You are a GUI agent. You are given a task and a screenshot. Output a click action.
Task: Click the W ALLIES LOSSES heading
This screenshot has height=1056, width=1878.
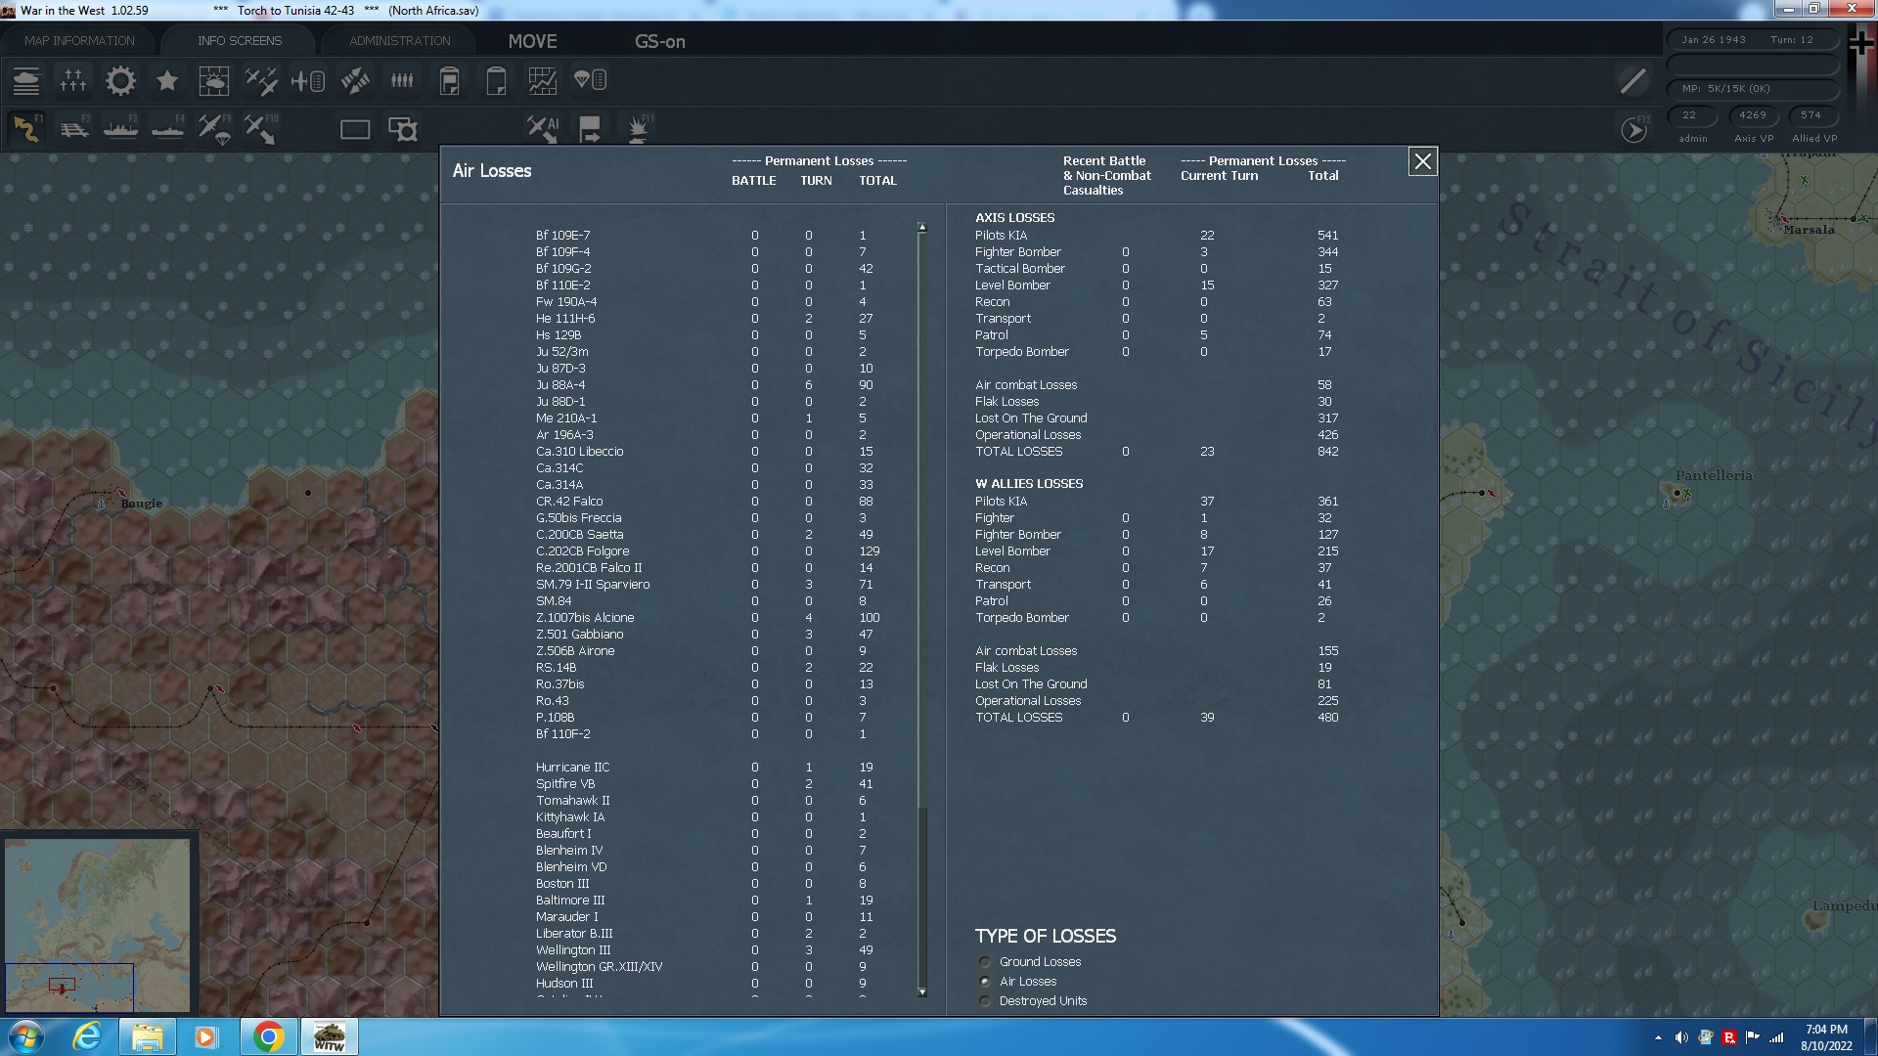click(1028, 484)
